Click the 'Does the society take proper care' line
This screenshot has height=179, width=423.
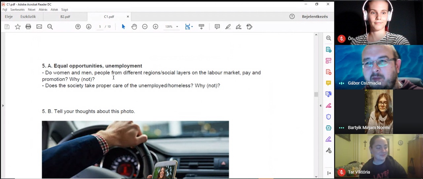[x=131, y=86]
